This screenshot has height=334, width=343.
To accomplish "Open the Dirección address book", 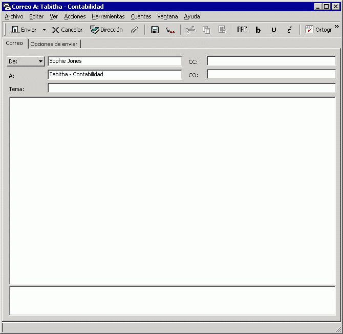I will (x=106, y=30).
